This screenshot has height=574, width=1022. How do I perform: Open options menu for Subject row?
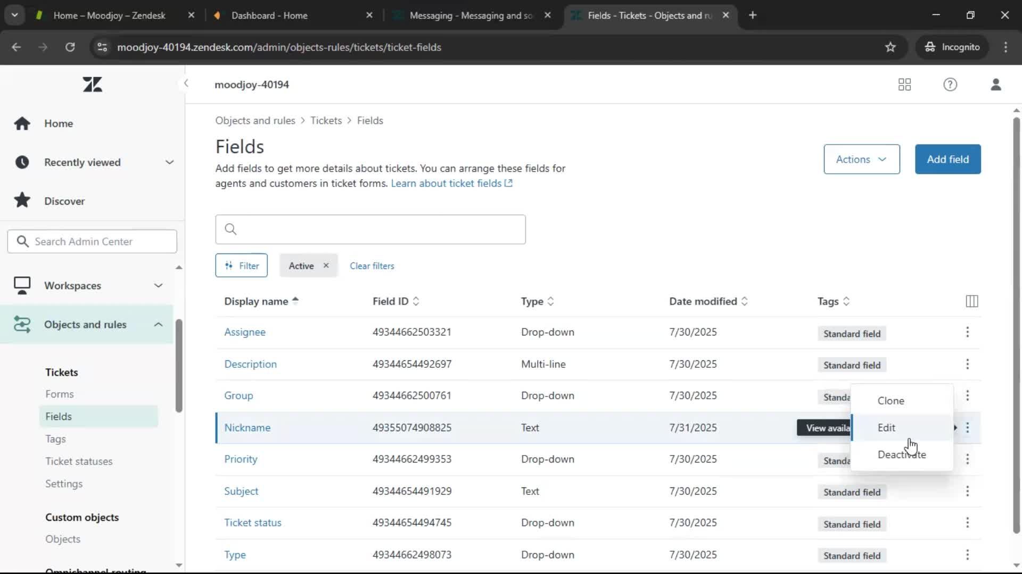[x=967, y=491]
